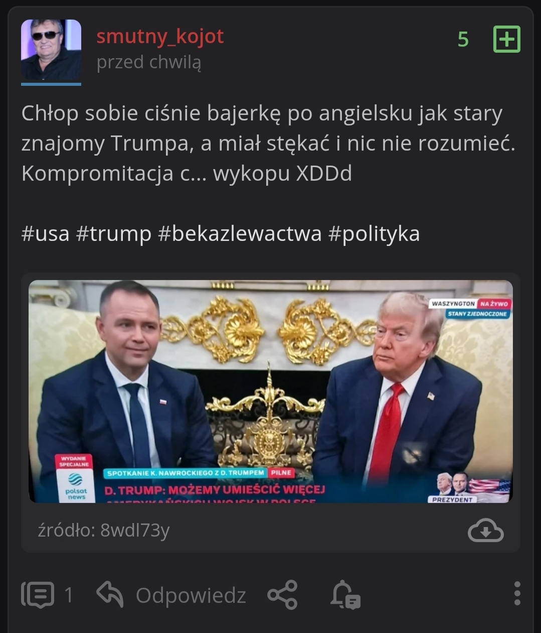Click the comment count number 1
Image resolution: width=541 pixels, height=633 pixels.
point(69,595)
